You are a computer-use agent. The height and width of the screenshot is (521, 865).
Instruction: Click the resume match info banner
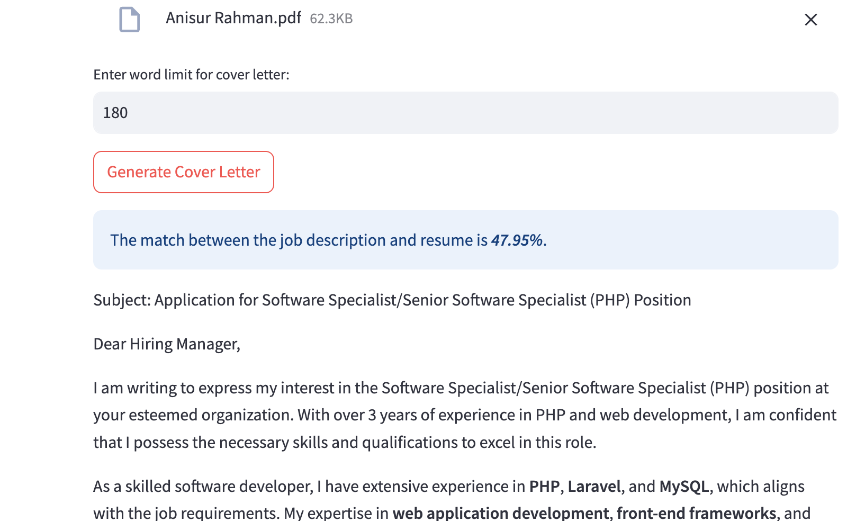coord(465,240)
